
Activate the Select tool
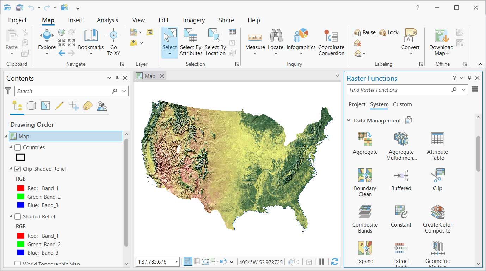170,42
